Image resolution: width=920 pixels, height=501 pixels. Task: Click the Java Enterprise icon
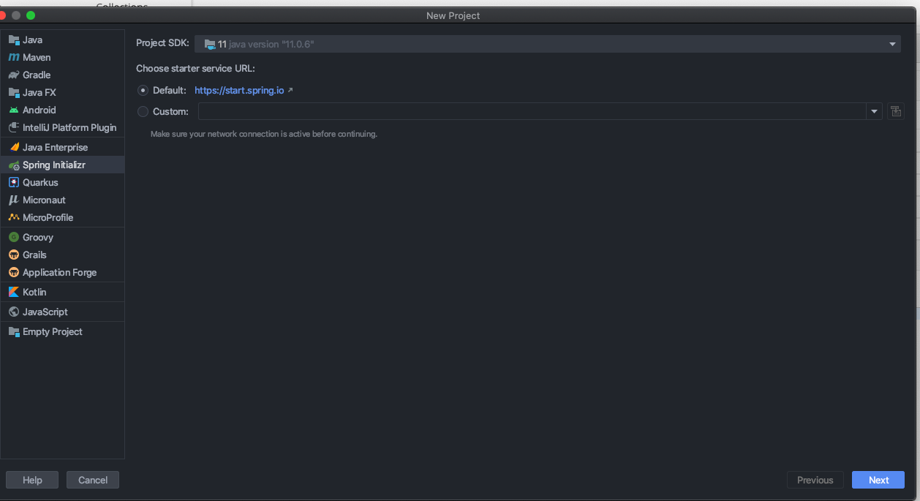(x=14, y=147)
